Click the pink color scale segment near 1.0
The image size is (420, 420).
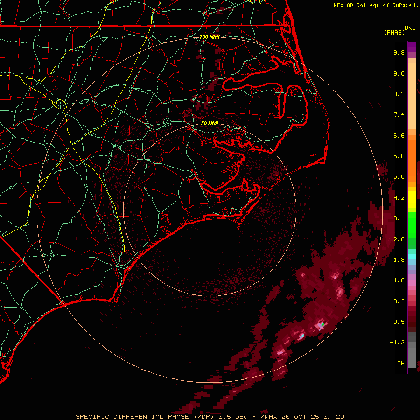click(412, 283)
